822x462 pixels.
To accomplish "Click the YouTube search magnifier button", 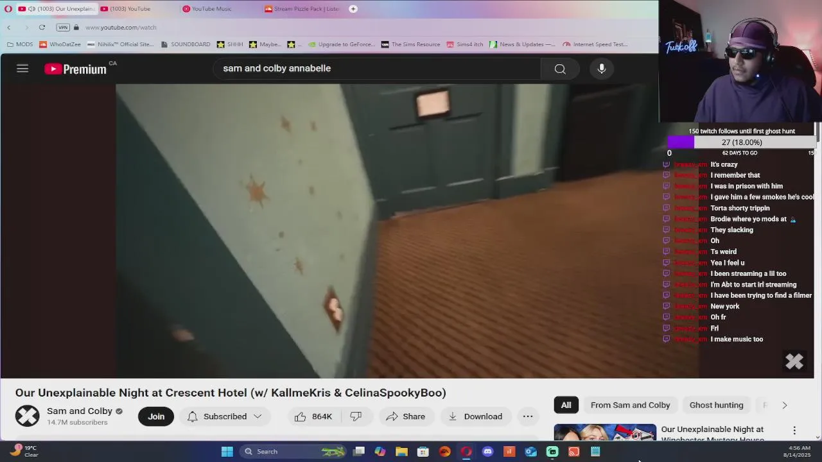I will pyautogui.click(x=560, y=69).
